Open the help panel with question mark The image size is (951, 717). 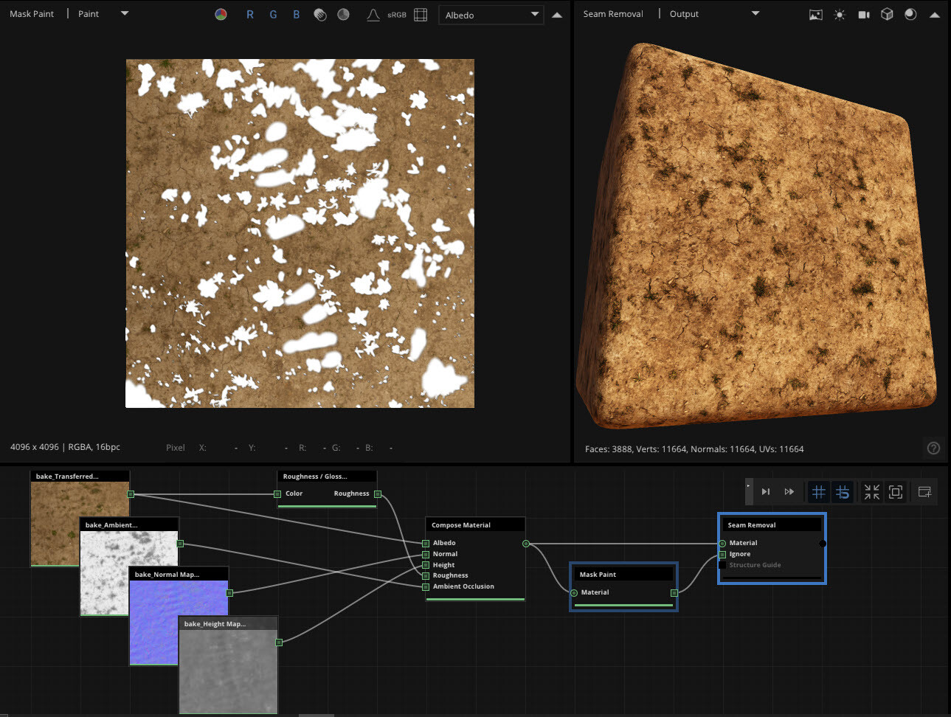(933, 448)
